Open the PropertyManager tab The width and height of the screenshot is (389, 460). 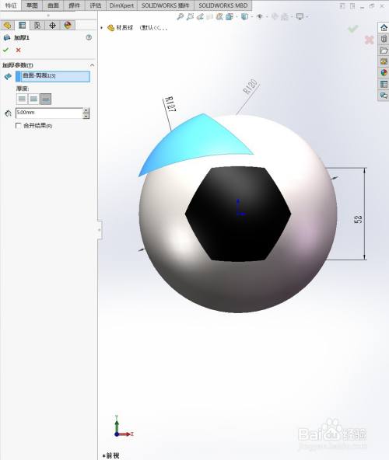pyautogui.click(x=22, y=25)
